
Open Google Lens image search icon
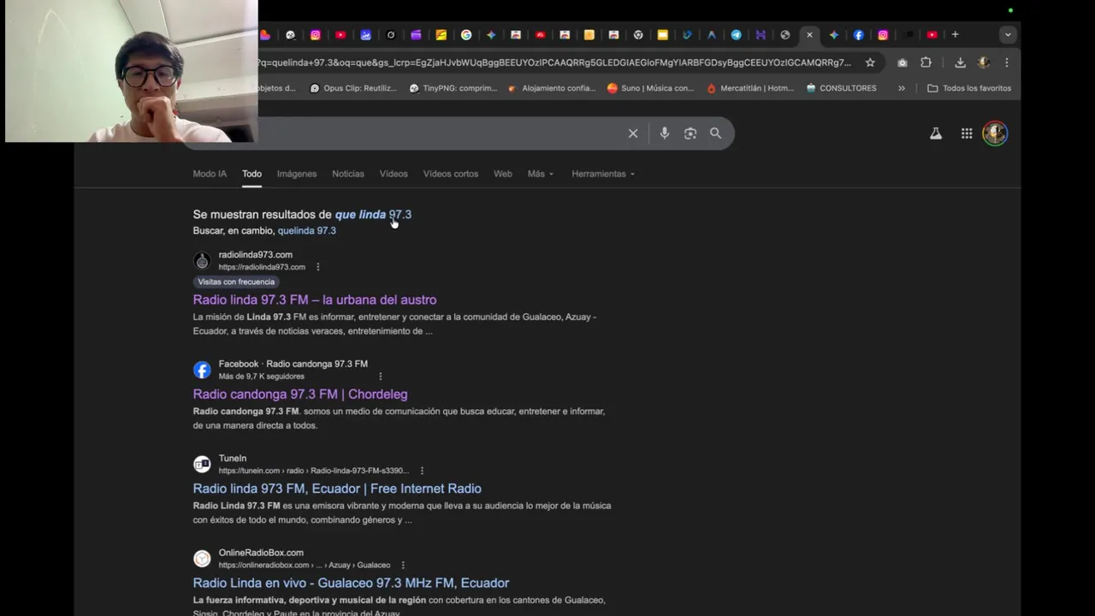click(x=690, y=133)
